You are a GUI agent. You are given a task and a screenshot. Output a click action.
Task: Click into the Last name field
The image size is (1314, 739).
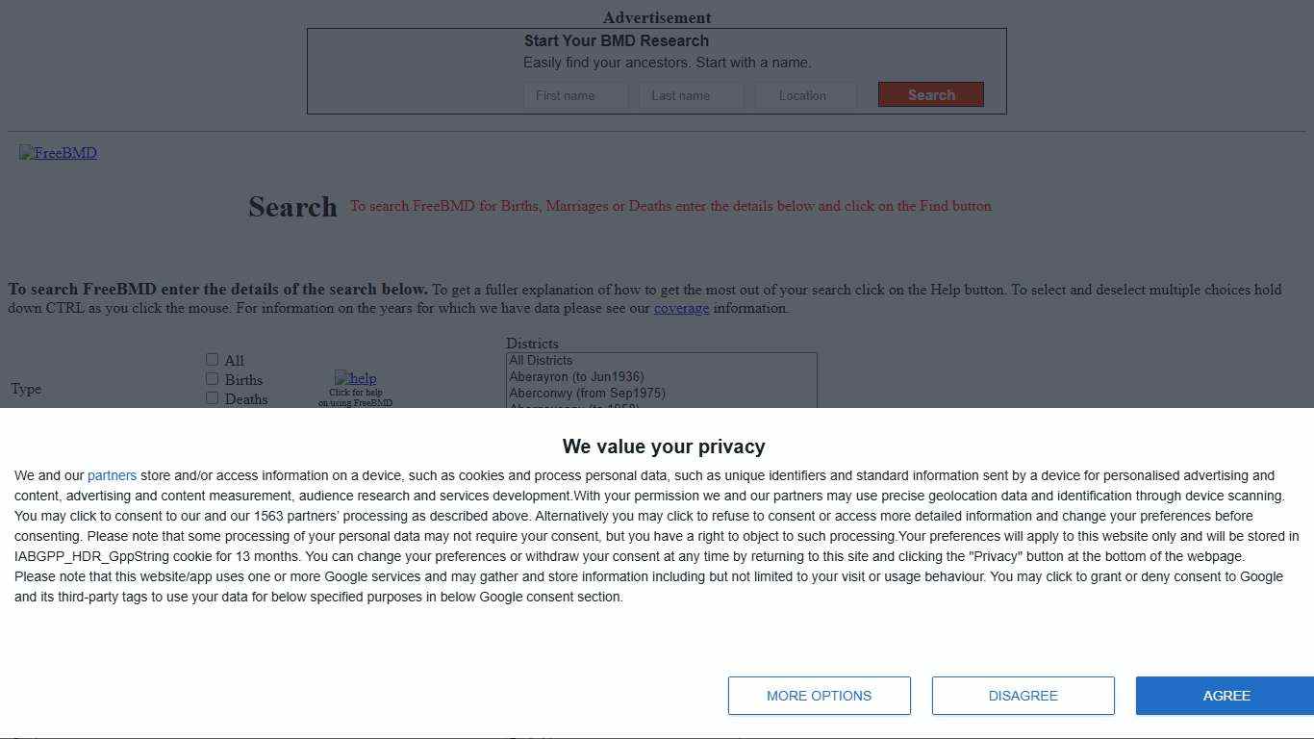[691, 95]
